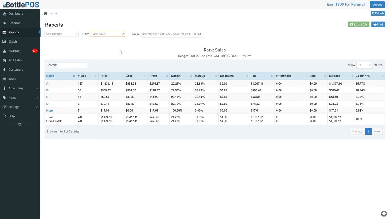Sort by # Sold column header
The height and width of the screenshot is (219, 389).
87,76
